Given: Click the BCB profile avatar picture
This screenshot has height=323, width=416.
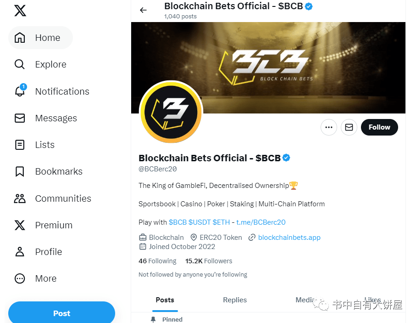Looking at the screenshot, I should (x=171, y=112).
